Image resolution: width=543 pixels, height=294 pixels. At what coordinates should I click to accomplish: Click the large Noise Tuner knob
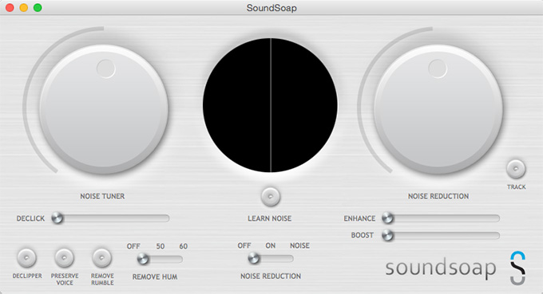(104, 108)
